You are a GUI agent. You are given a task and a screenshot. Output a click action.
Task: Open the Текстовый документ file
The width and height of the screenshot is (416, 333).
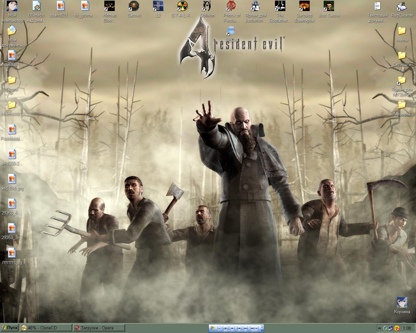377,12
